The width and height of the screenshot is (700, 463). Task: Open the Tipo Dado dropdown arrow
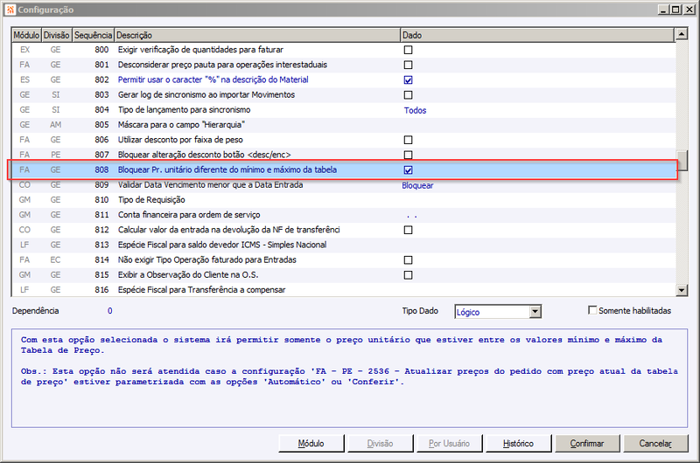pyautogui.click(x=535, y=312)
